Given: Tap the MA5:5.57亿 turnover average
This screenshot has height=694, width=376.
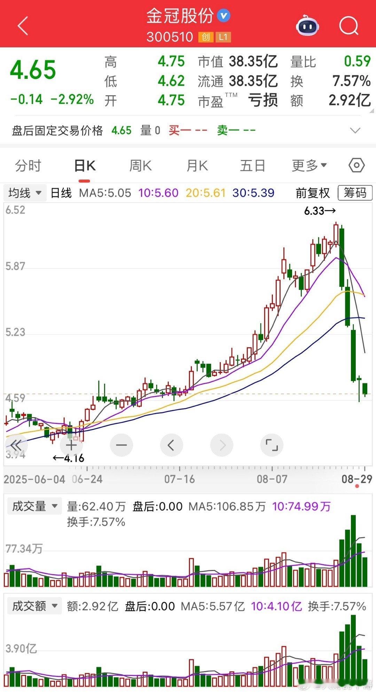Looking at the screenshot, I should [x=213, y=606].
